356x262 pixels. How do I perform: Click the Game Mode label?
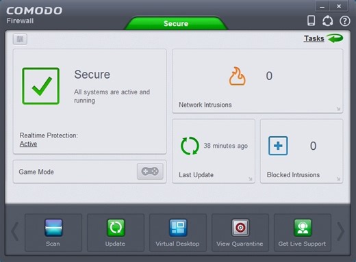[36, 172]
